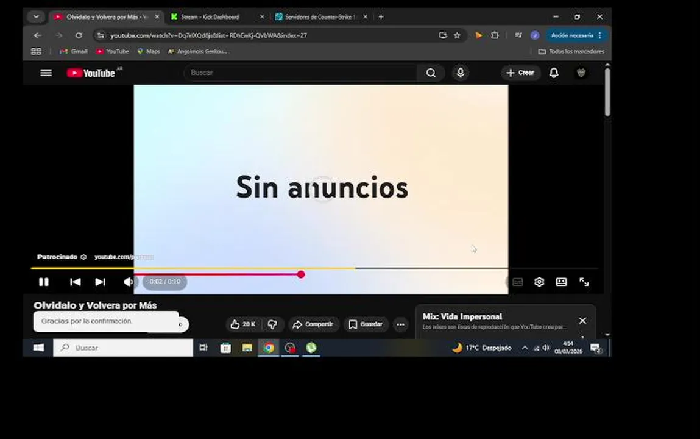Seek at the red progress bar handle
Viewport: 700px width, 439px height.
(x=301, y=274)
